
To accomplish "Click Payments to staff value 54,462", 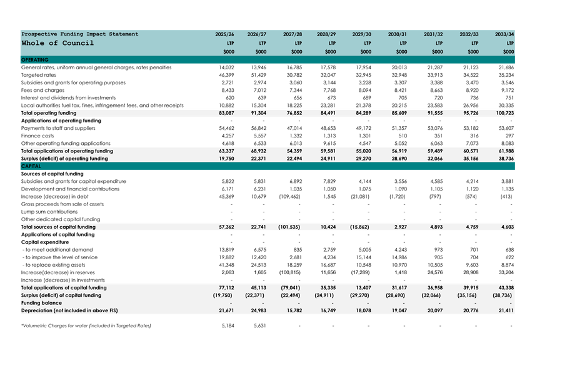I will pyautogui.click(x=227, y=128).
